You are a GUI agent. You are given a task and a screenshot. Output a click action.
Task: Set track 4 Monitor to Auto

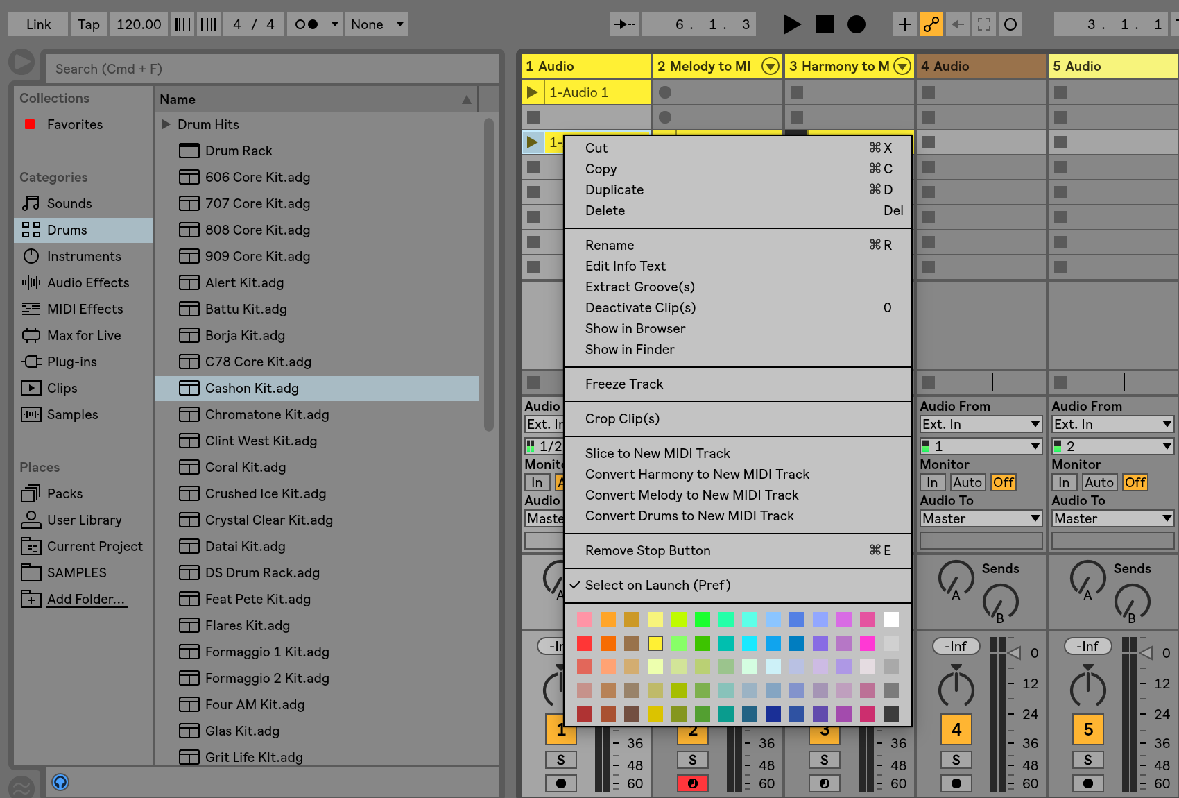coord(967,482)
